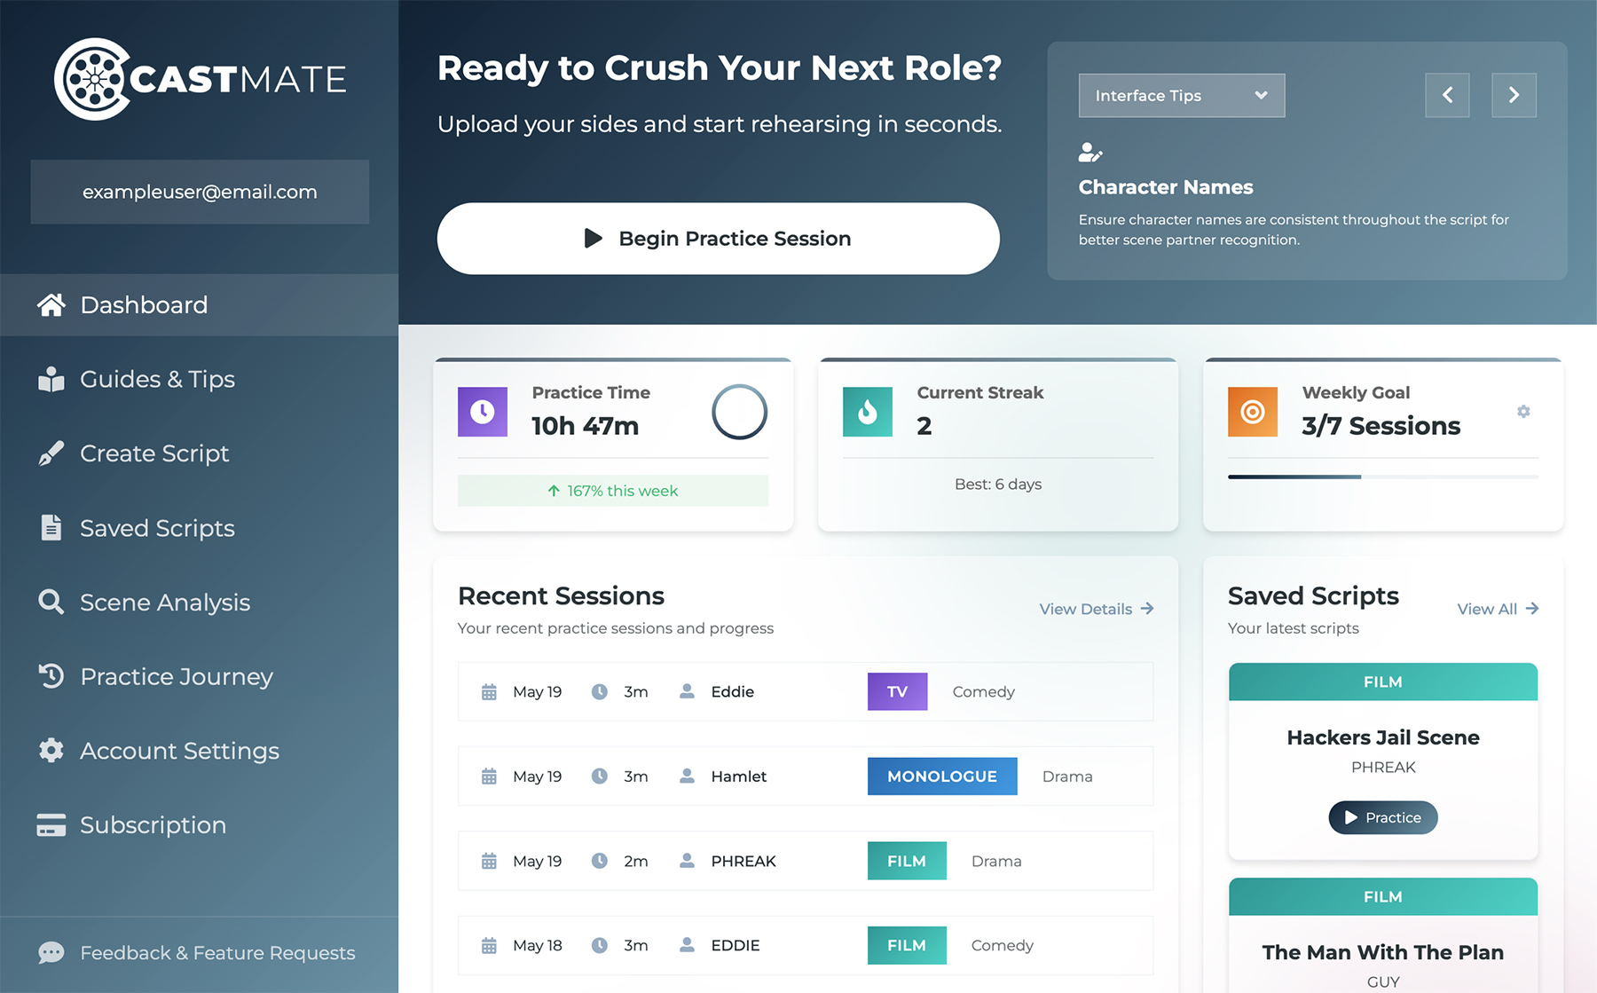Click person icon beside Hamlet
This screenshot has width=1597, height=993.
coord(687,776)
